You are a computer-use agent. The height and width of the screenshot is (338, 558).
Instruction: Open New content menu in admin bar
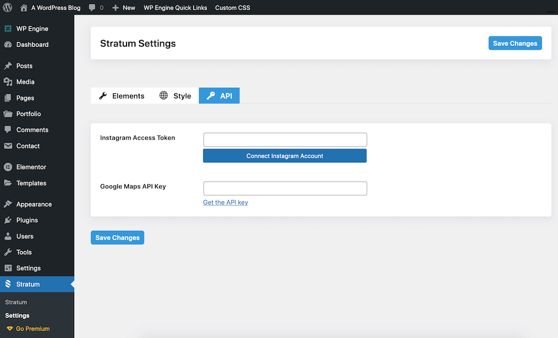coord(124,8)
